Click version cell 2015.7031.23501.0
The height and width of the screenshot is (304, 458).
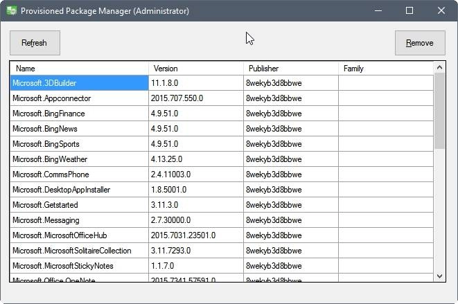point(196,235)
